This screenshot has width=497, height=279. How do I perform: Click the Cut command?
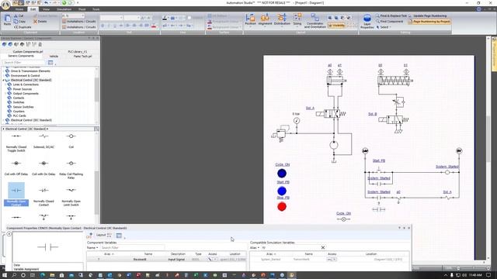pyautogui.click(x=19, y=15)
